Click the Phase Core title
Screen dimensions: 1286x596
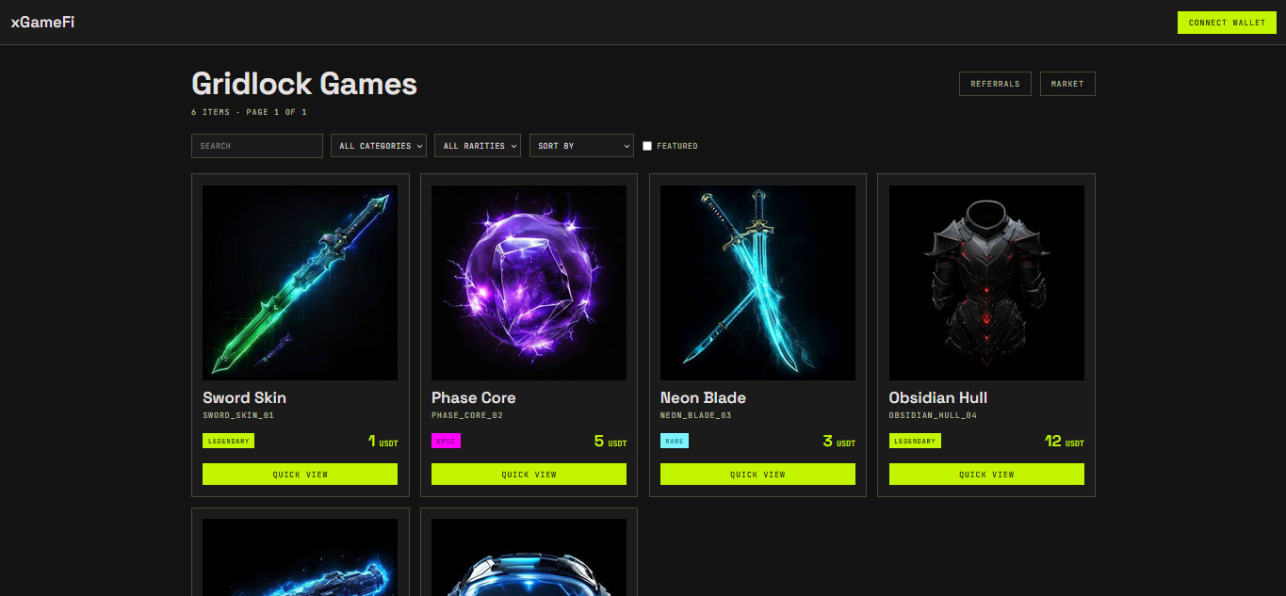(473, 397)
